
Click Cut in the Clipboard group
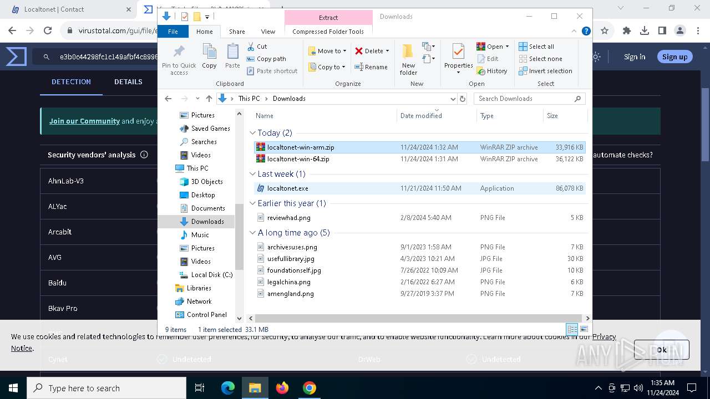[257, 47]
